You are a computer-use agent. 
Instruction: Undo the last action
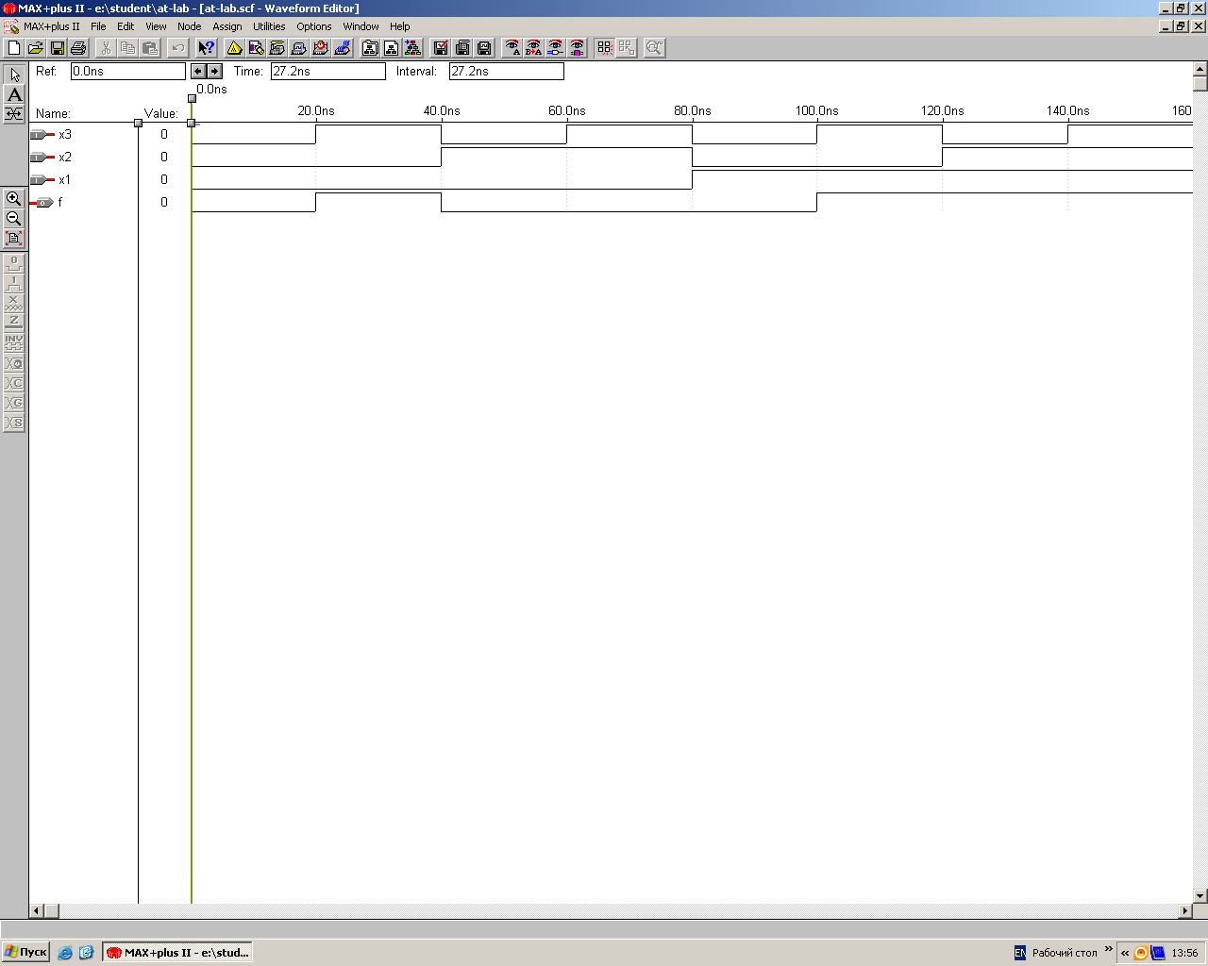pos(177,47)
